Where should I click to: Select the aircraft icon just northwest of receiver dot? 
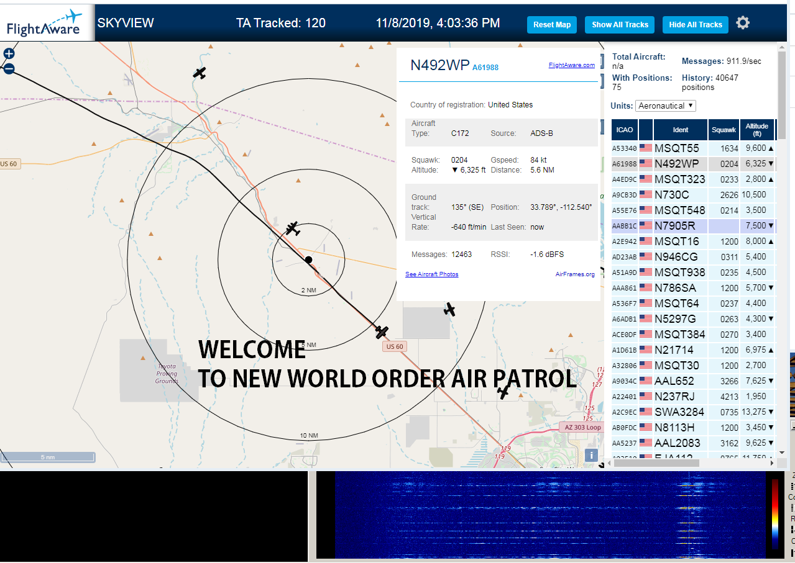tap(293, 229)
